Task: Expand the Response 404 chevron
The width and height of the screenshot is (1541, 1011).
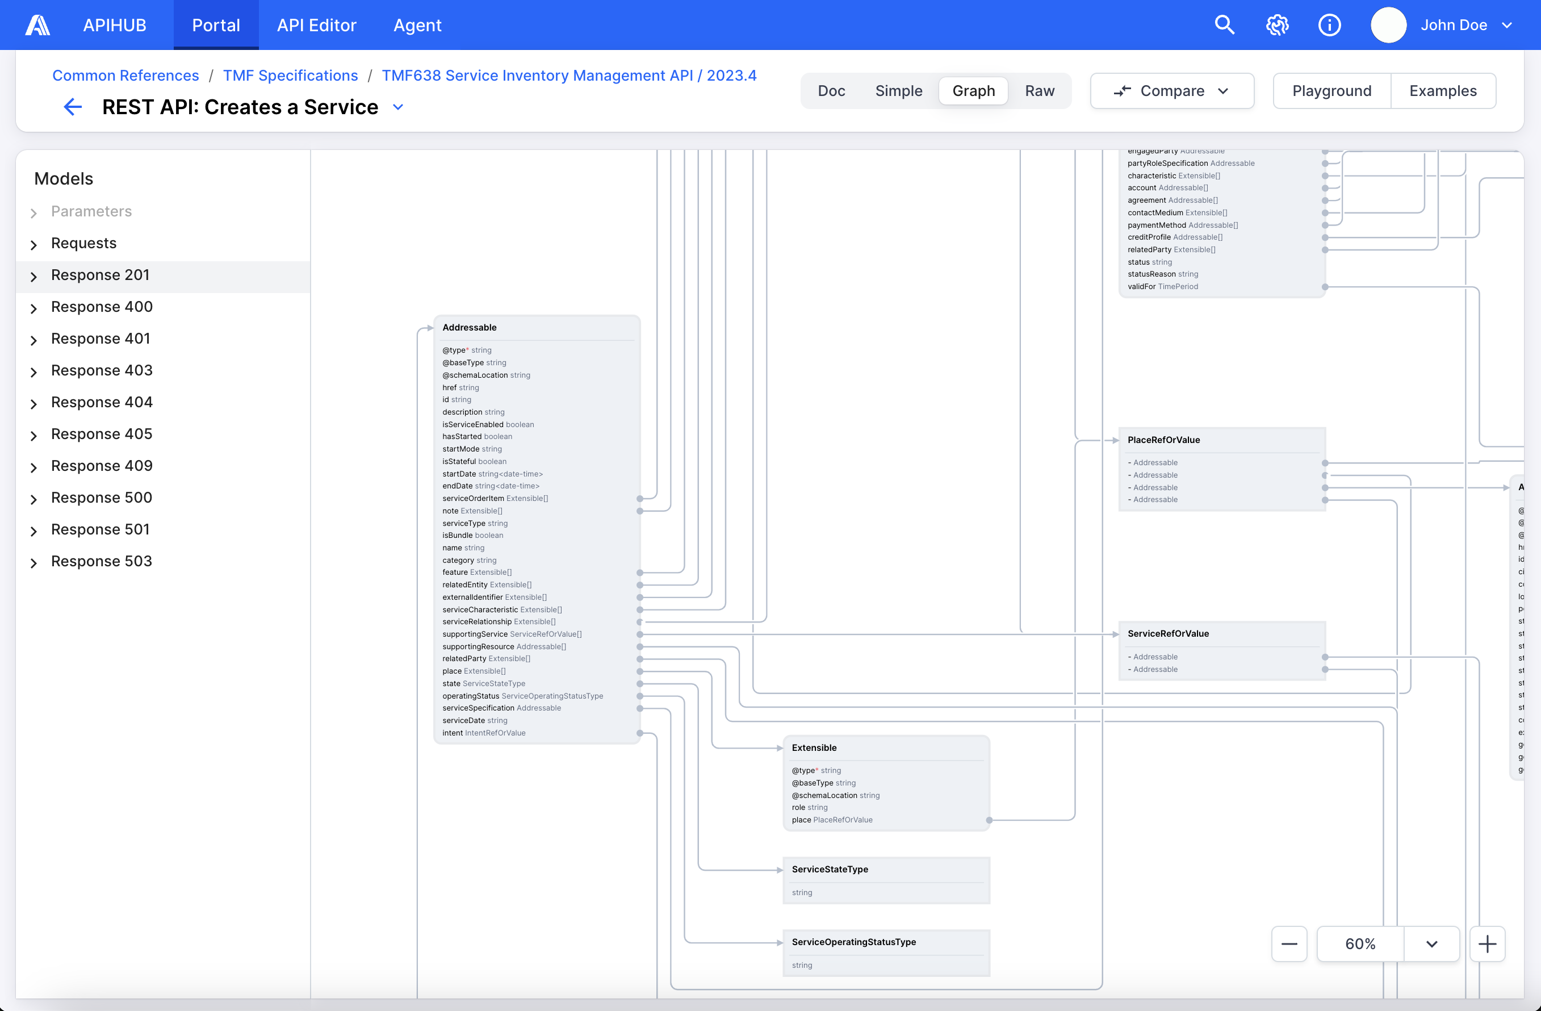Action: tap(33, 403)
